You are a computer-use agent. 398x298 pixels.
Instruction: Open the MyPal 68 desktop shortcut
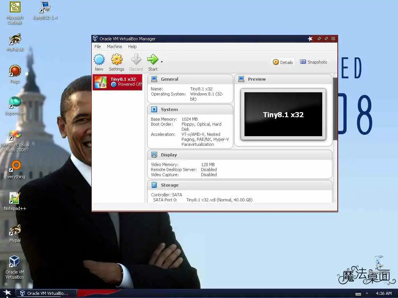point(15,43)
